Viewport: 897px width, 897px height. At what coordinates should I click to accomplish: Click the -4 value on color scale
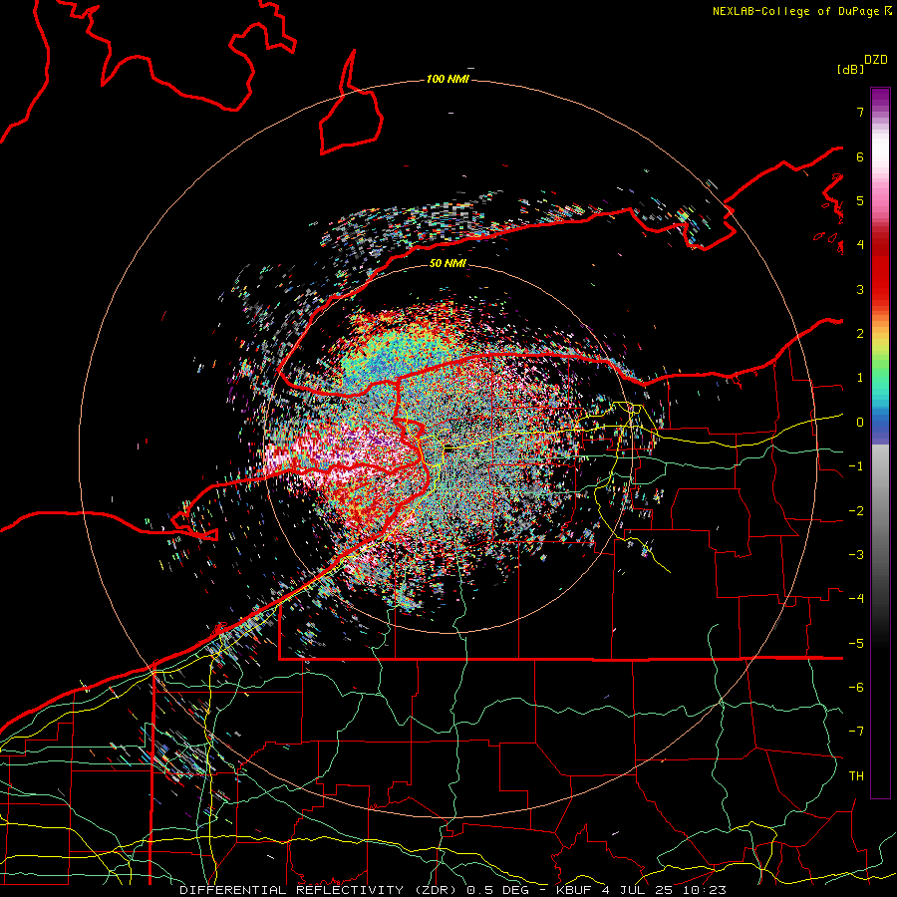click(x=856, y=599)
